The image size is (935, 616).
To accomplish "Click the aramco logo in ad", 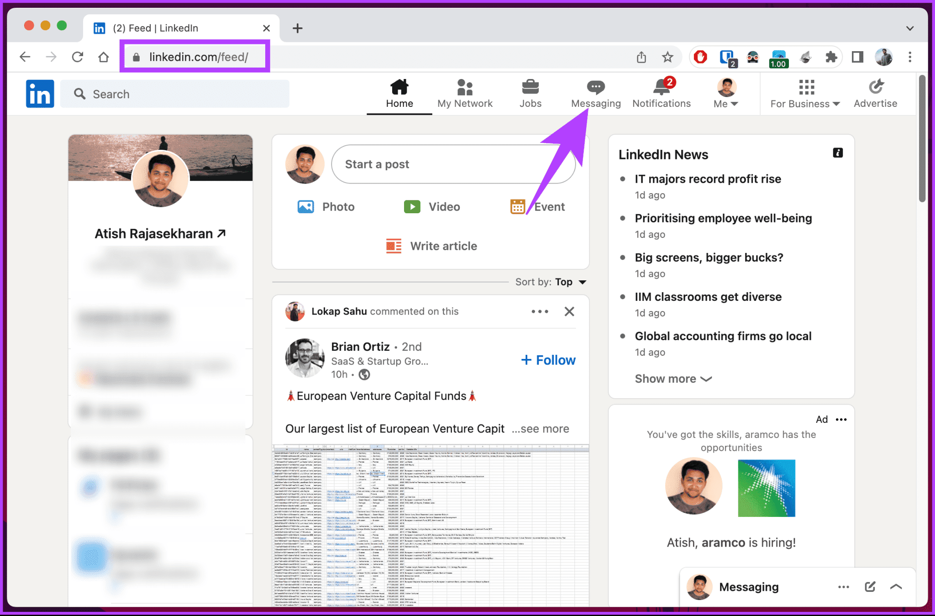I will pos(767,488).
